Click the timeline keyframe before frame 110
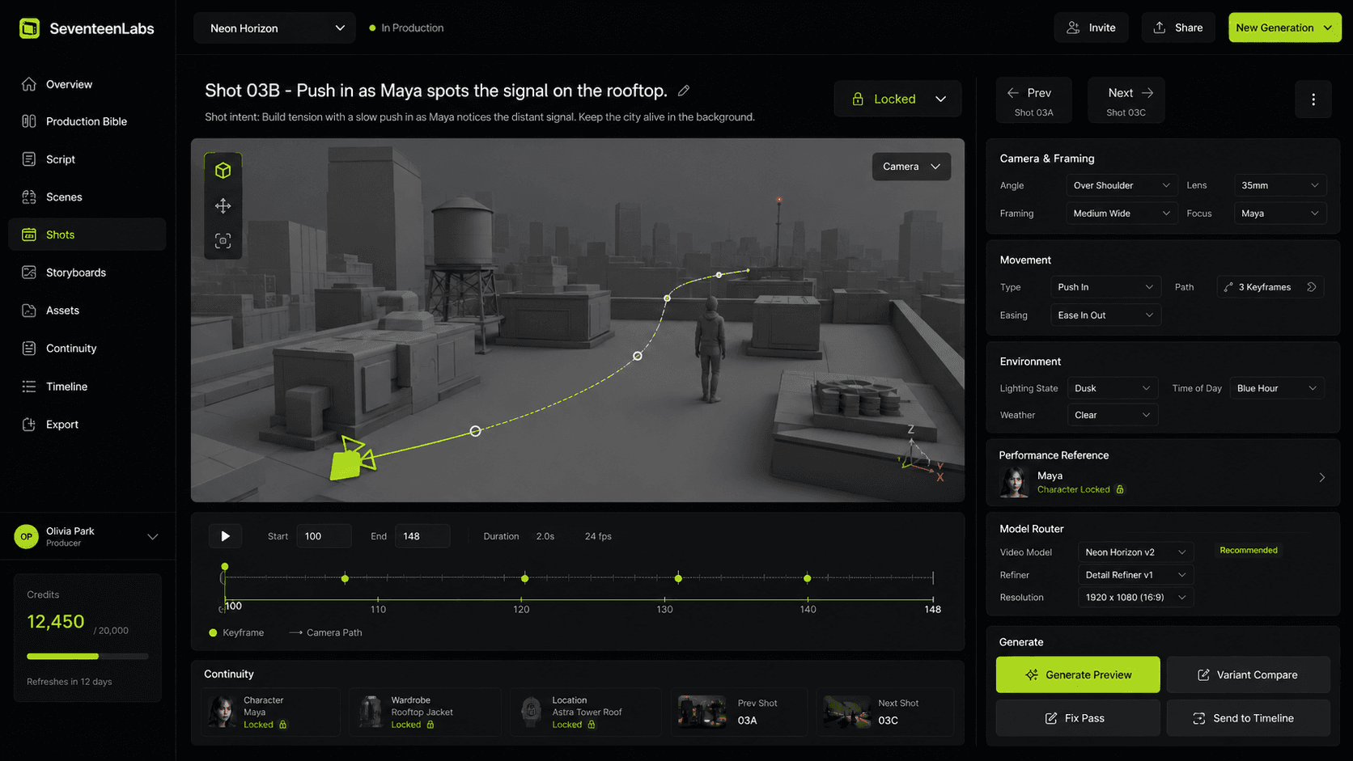Image resolution: width=1353 pixels, height=761 pixels. (346, 578)
